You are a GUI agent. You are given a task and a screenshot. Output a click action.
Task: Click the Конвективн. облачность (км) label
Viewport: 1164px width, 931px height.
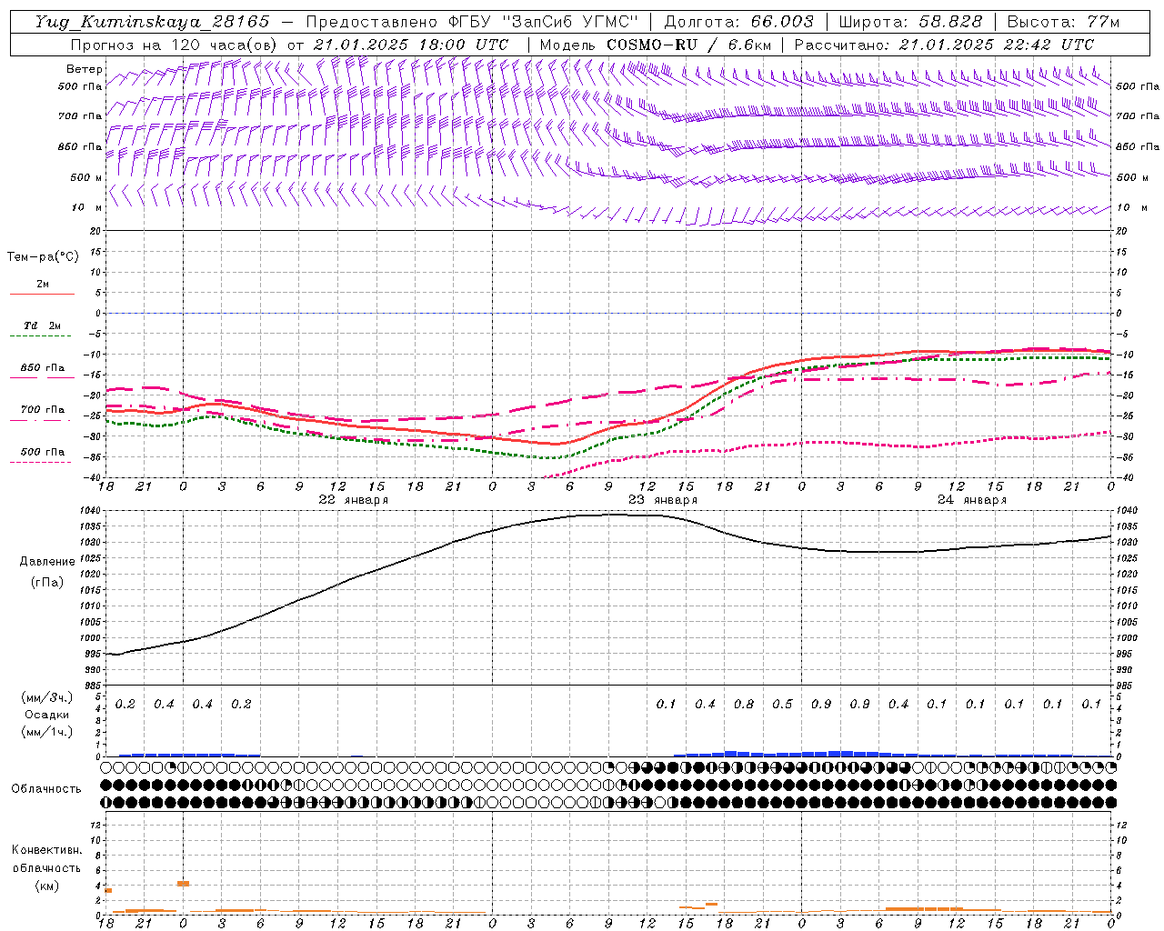[x=46, y=867]
